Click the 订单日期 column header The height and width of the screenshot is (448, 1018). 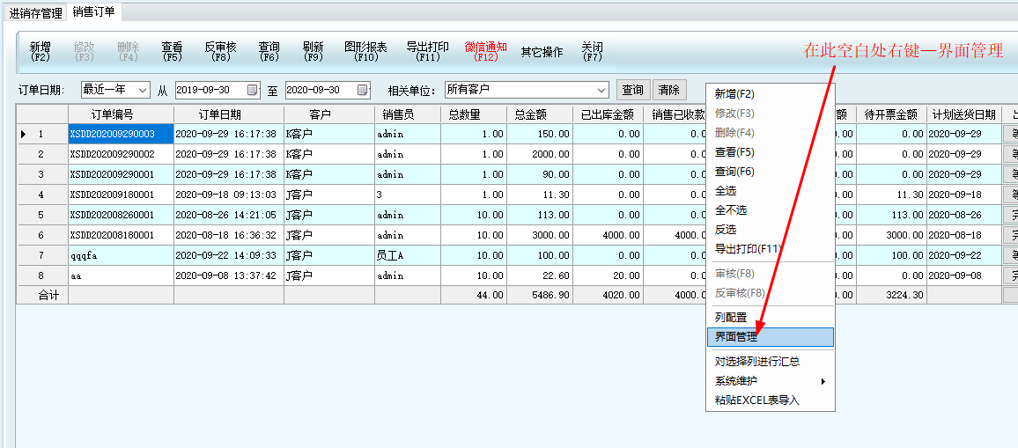coord(219,114)
